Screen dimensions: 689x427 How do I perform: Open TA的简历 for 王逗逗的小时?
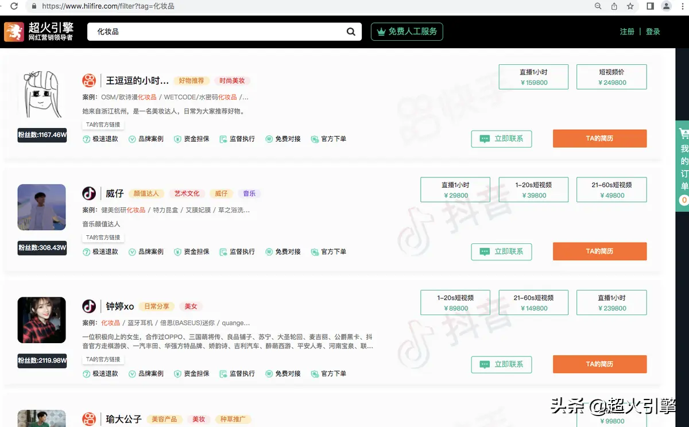point(599,139)
